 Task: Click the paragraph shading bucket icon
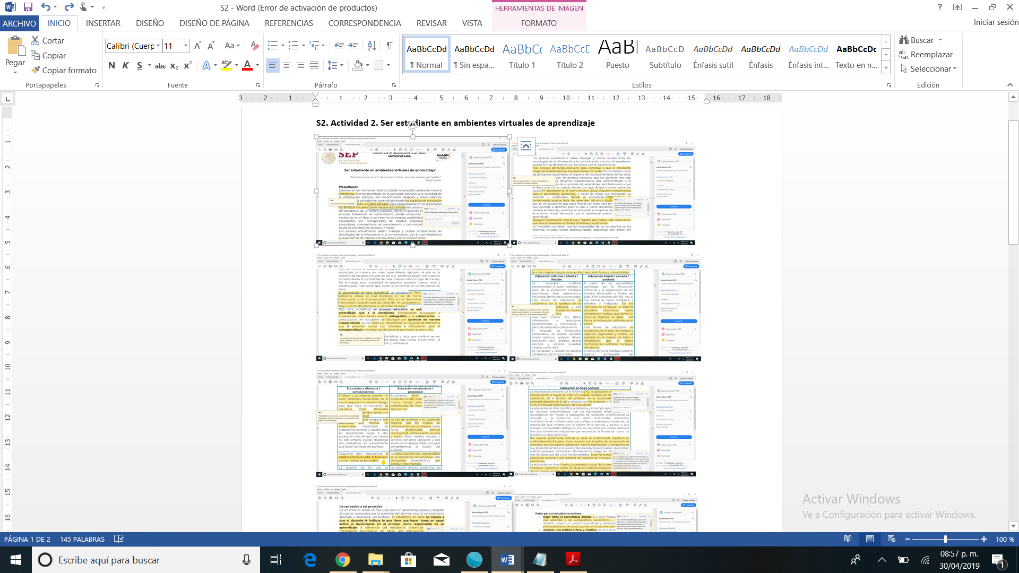(358, 65)
